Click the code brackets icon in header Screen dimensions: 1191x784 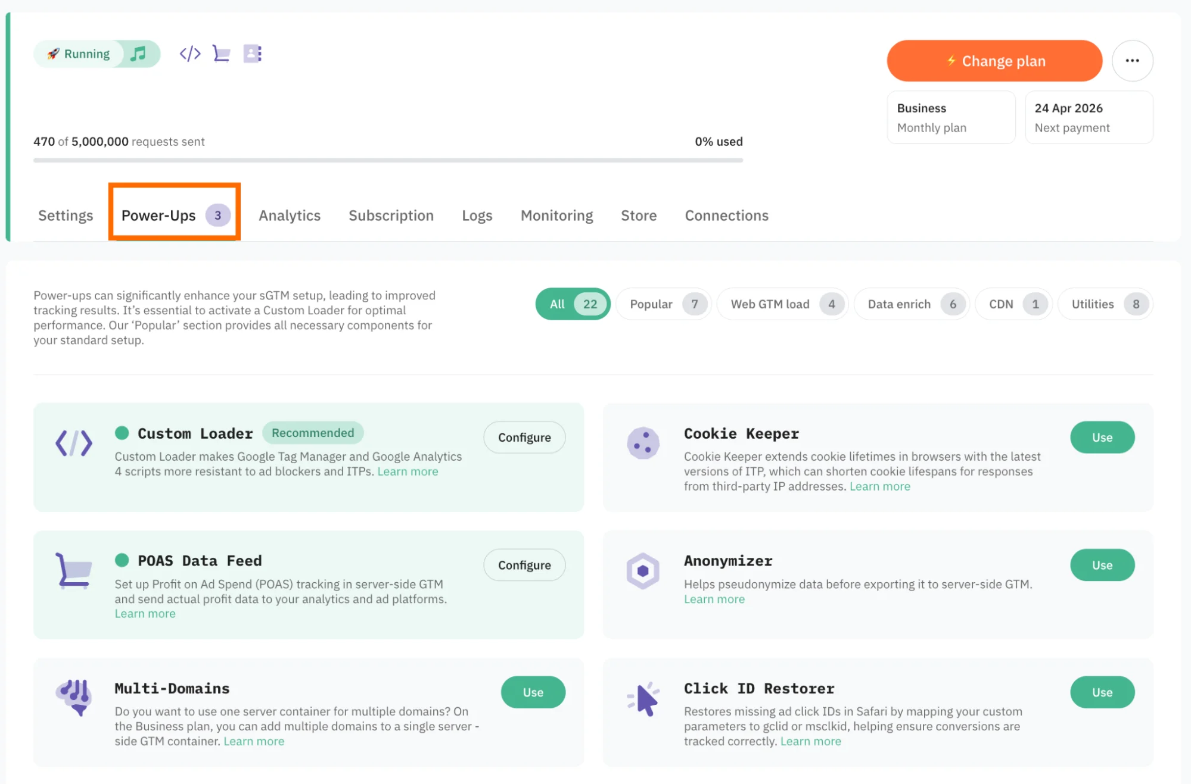click(190, 54)
